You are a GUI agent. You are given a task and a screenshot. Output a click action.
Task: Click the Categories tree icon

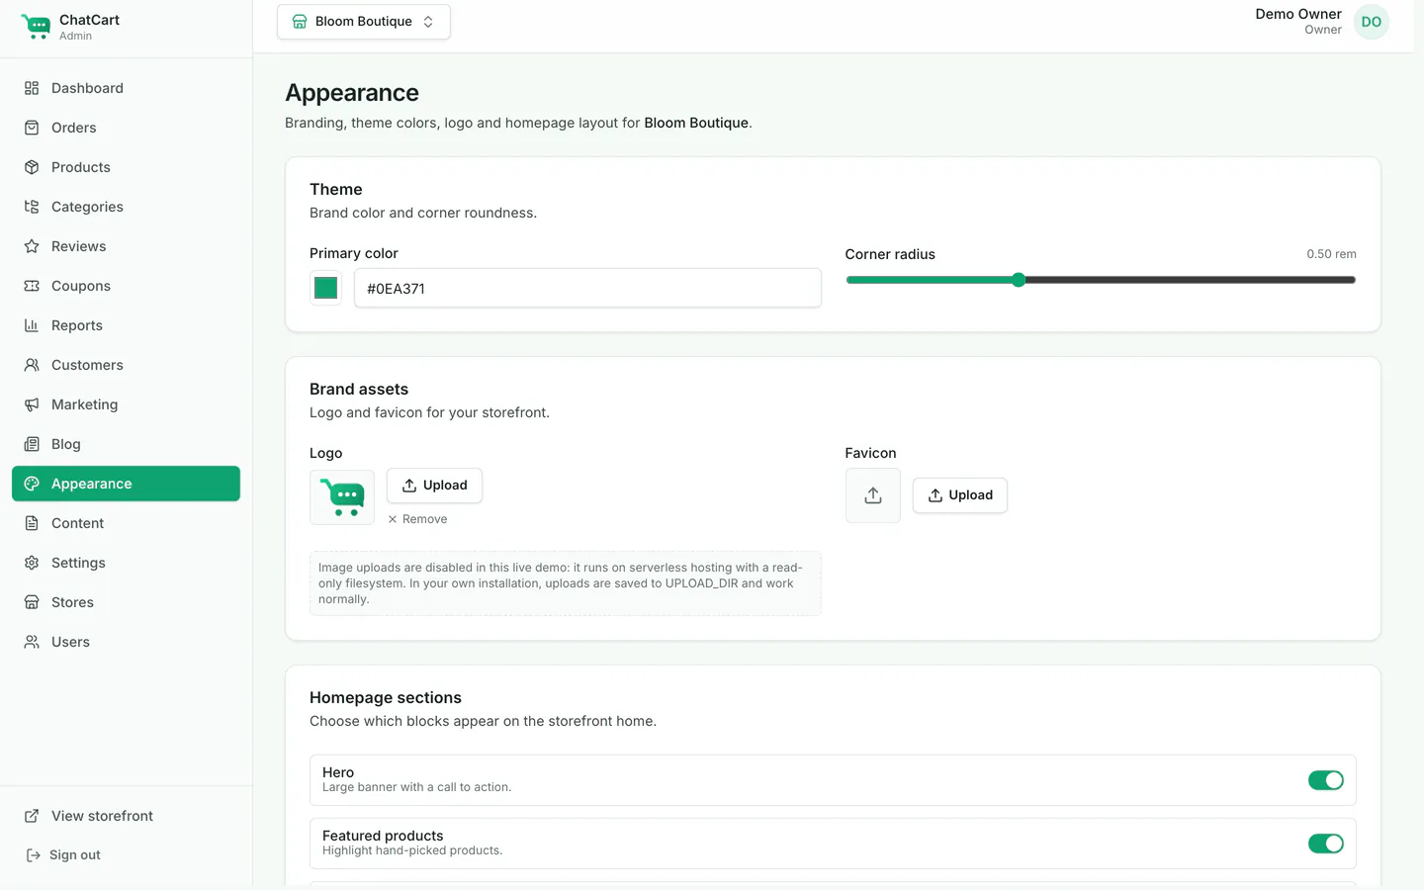(x=32, y=207)
